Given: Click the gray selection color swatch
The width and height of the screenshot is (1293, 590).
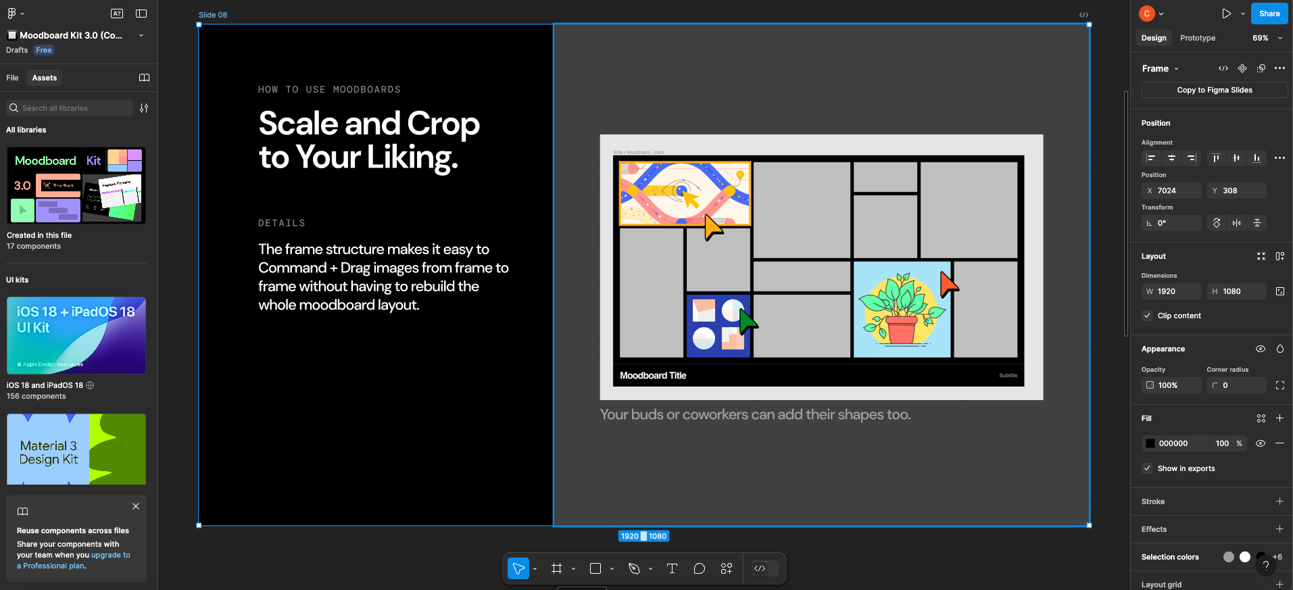Looking at the screenshot, I should click(x=1229, y=557).
